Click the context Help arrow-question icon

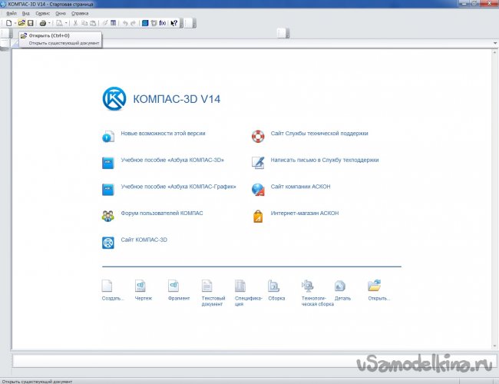[x=174, y=24]
